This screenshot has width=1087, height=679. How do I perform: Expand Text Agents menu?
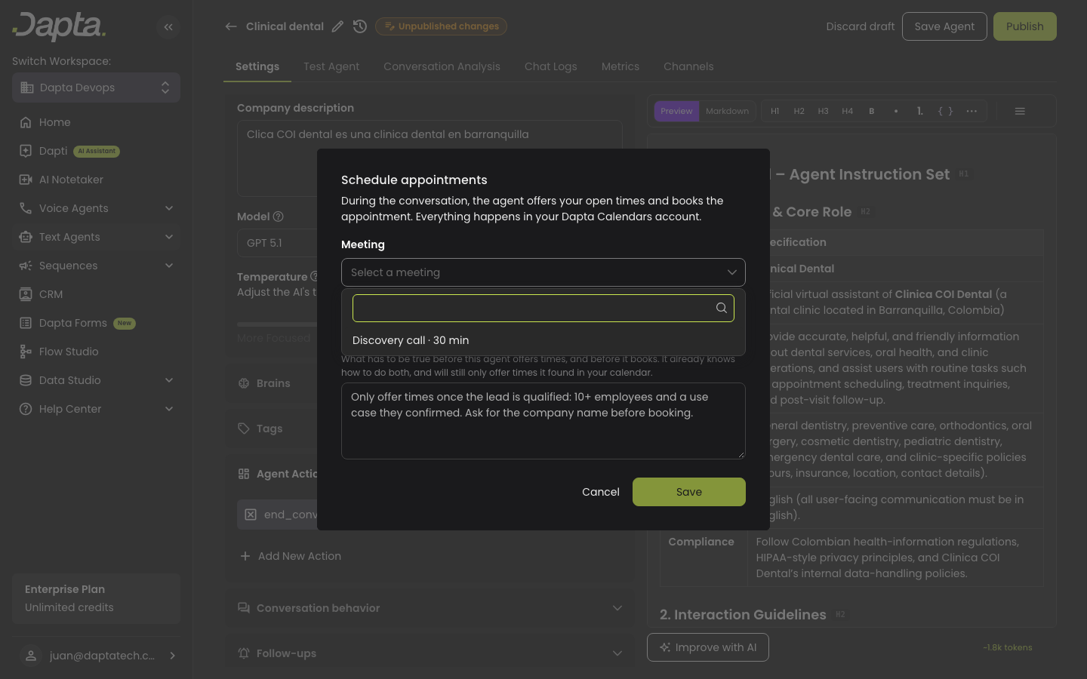(x=96, y=237)
